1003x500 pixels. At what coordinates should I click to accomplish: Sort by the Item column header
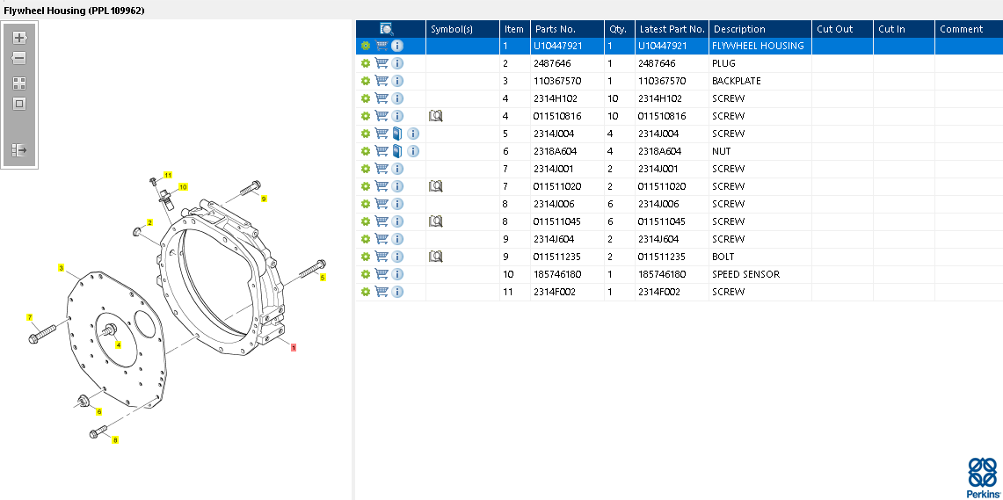pos(515,29)
